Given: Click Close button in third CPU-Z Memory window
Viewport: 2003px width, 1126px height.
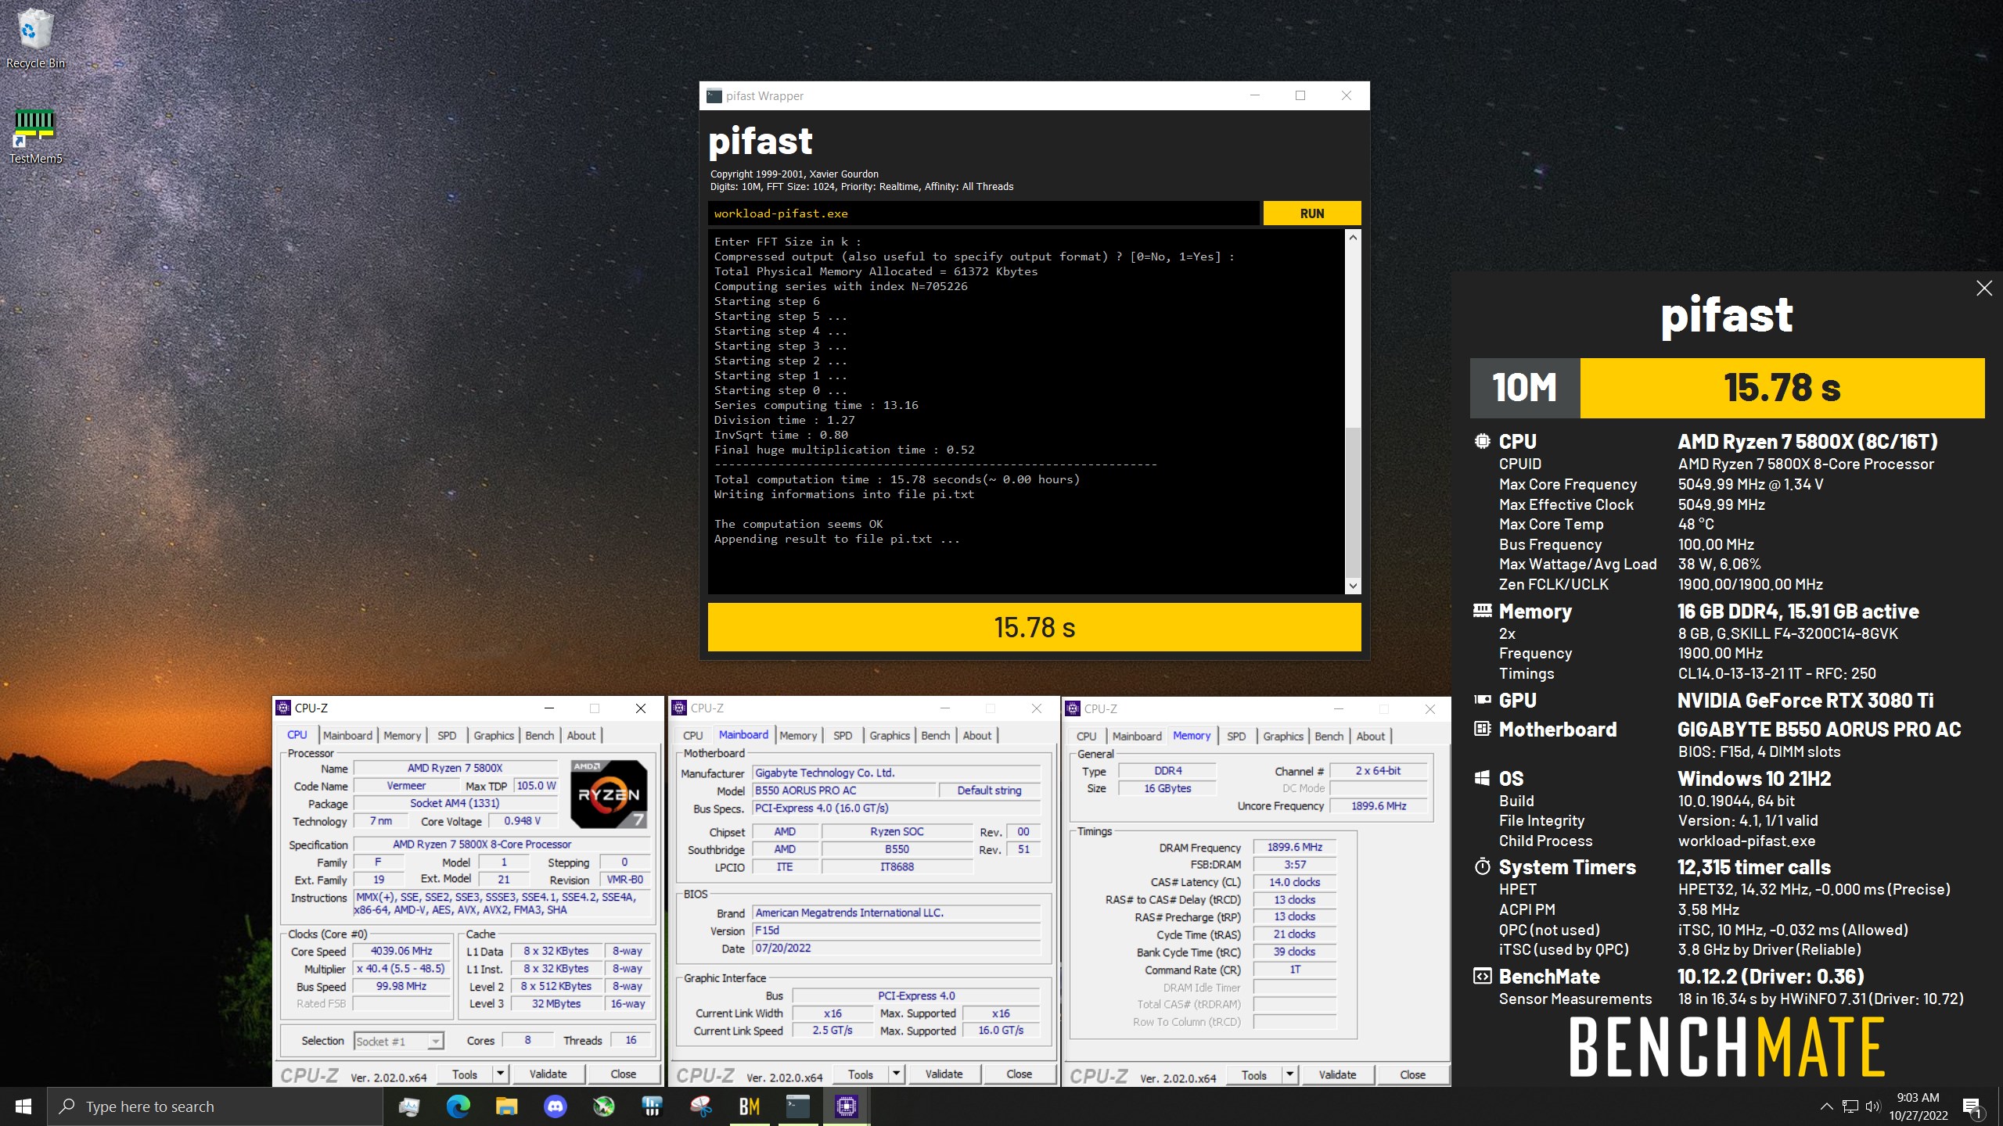Looking at the screenshot, I should pyautogui.click(x=1412, y=1074).
